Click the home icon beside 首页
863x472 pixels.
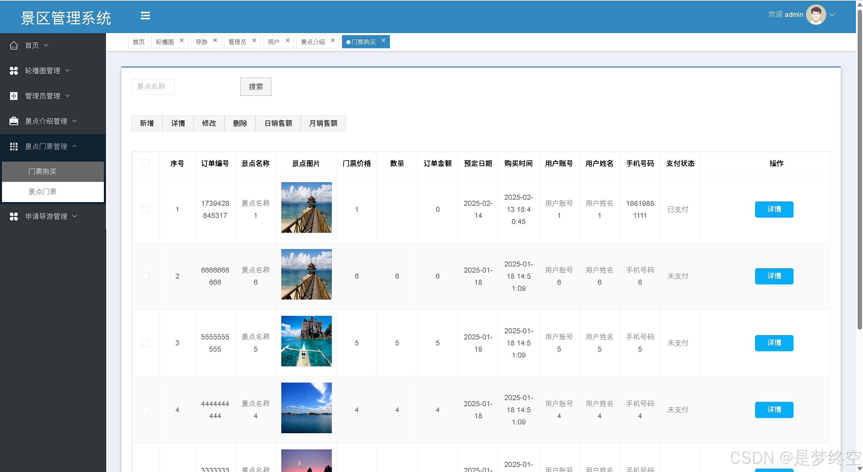point(14,45)
